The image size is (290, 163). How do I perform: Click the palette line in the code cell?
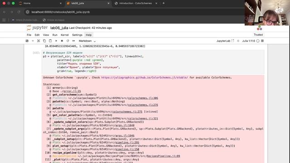(81, 60)
